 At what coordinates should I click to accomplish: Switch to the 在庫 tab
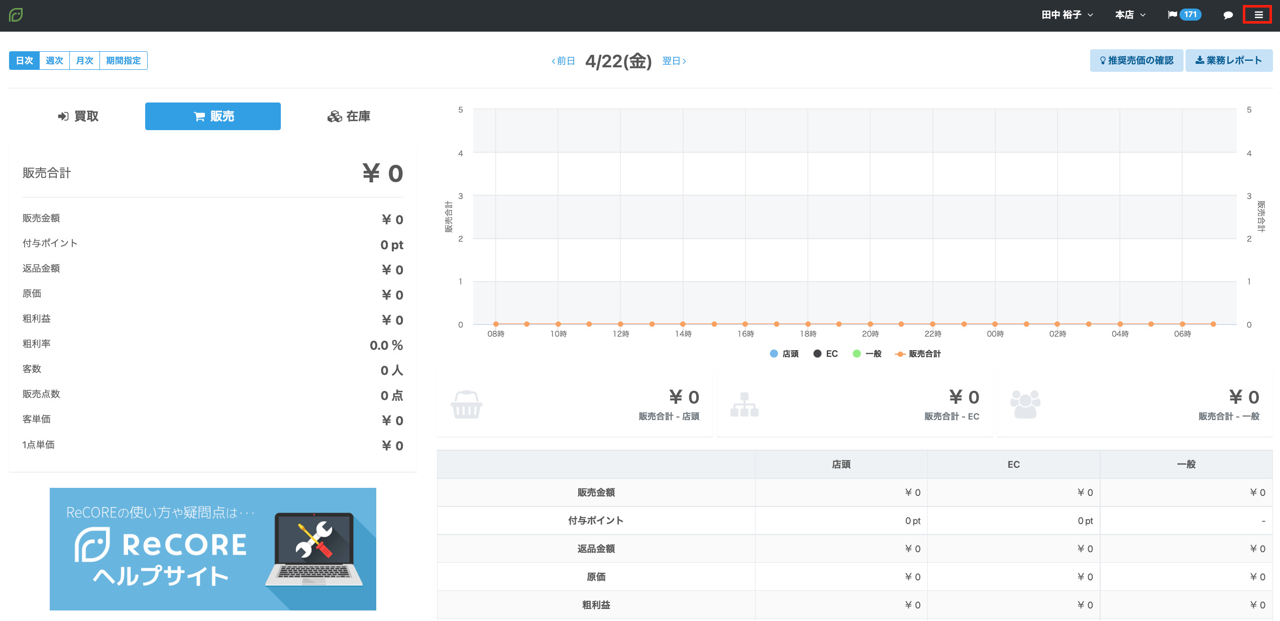(349, 117)
